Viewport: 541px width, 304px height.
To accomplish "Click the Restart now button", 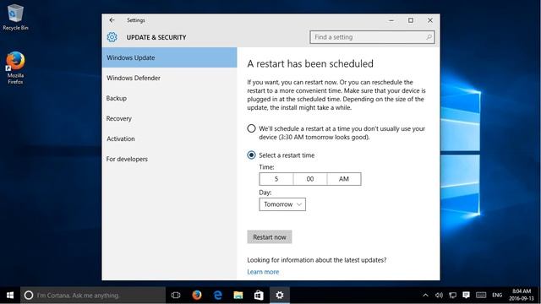I will pos(270,237).
